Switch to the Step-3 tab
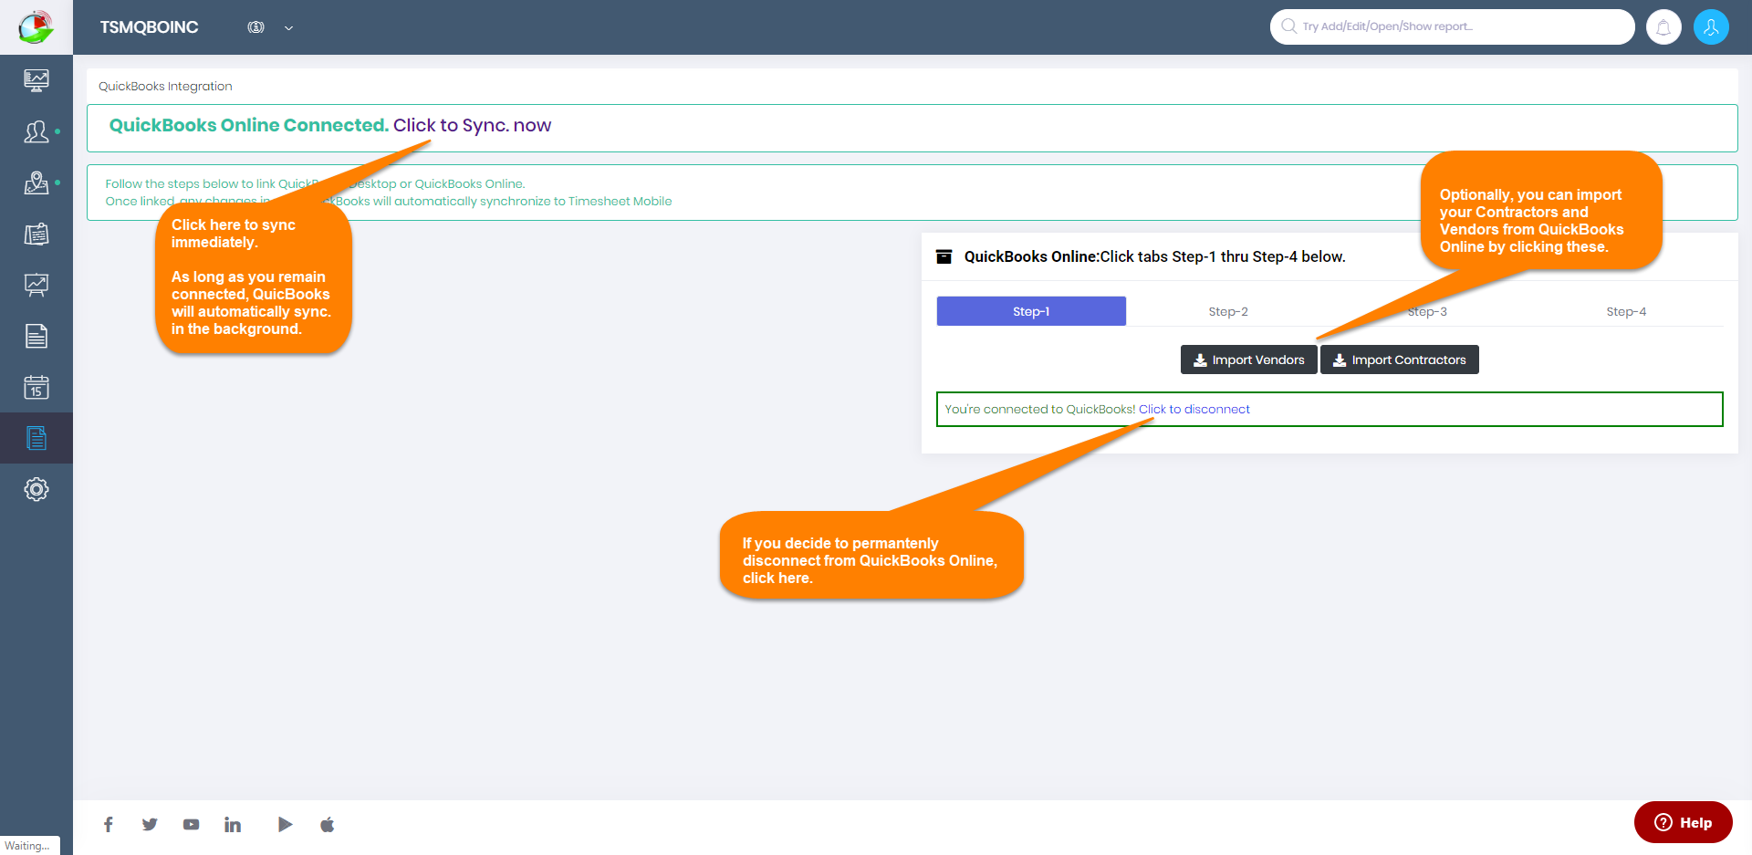 [1427, 311]
